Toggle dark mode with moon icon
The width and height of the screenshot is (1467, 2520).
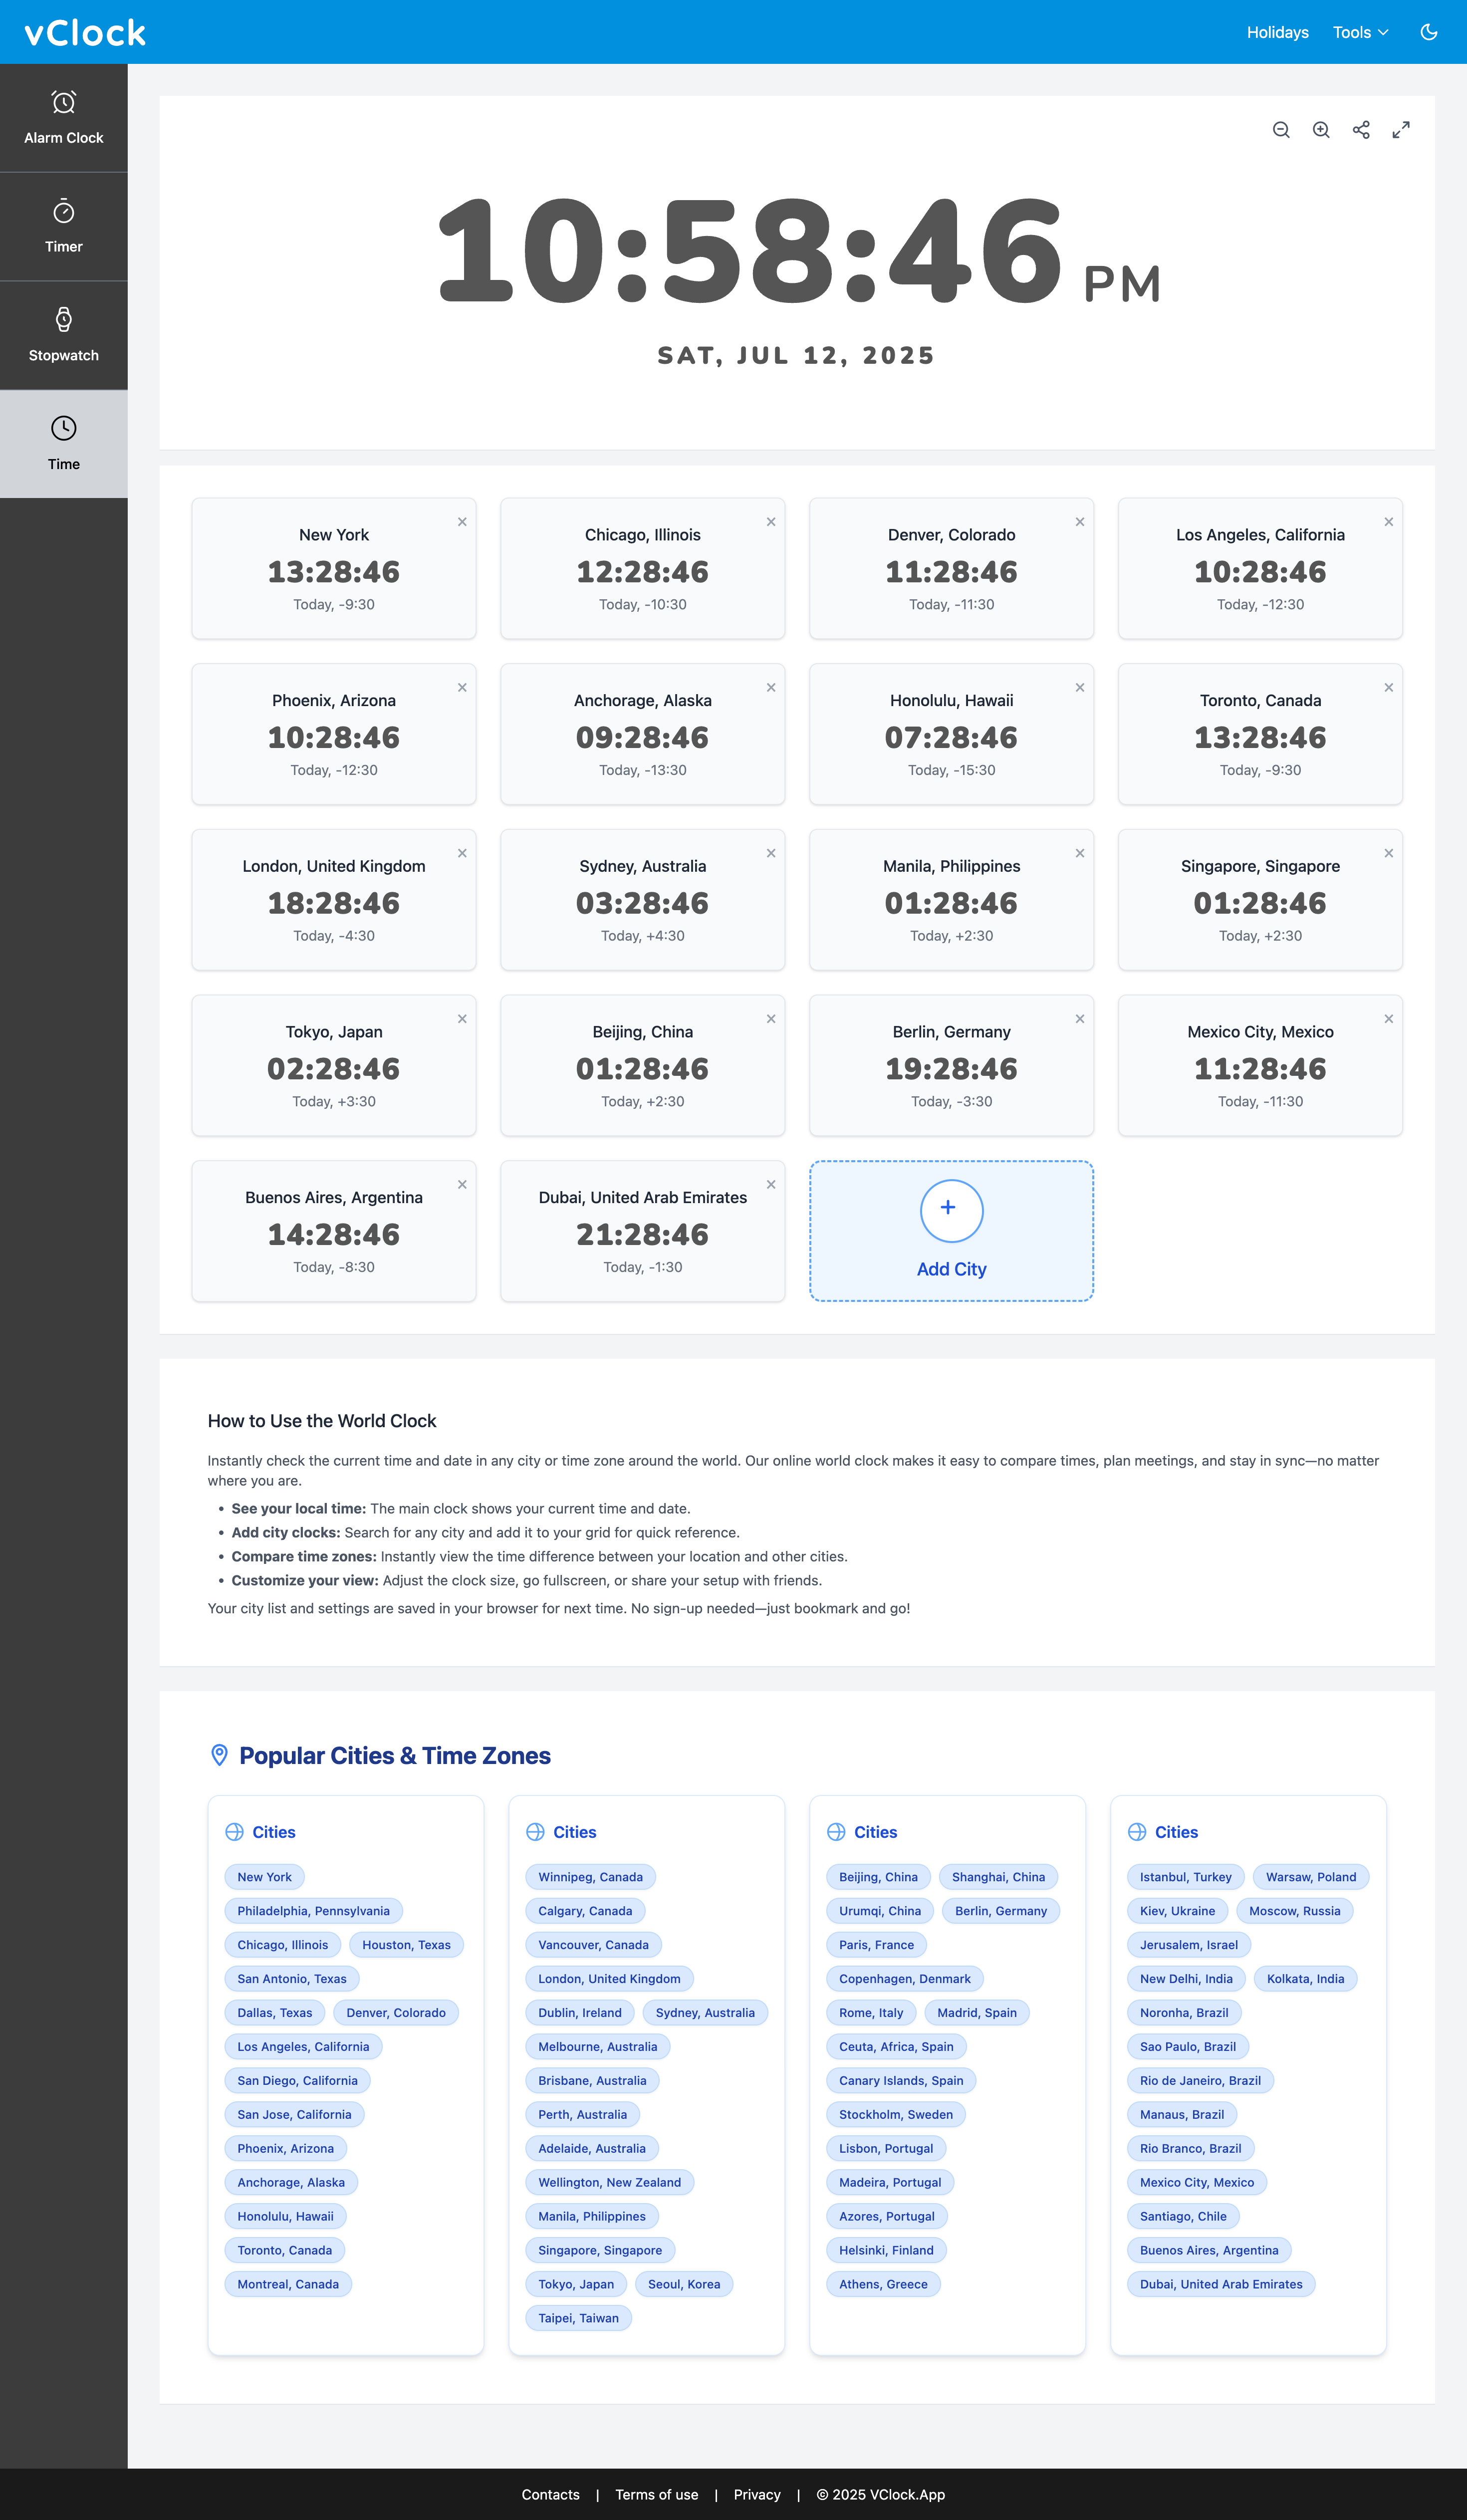(1428, 32)
